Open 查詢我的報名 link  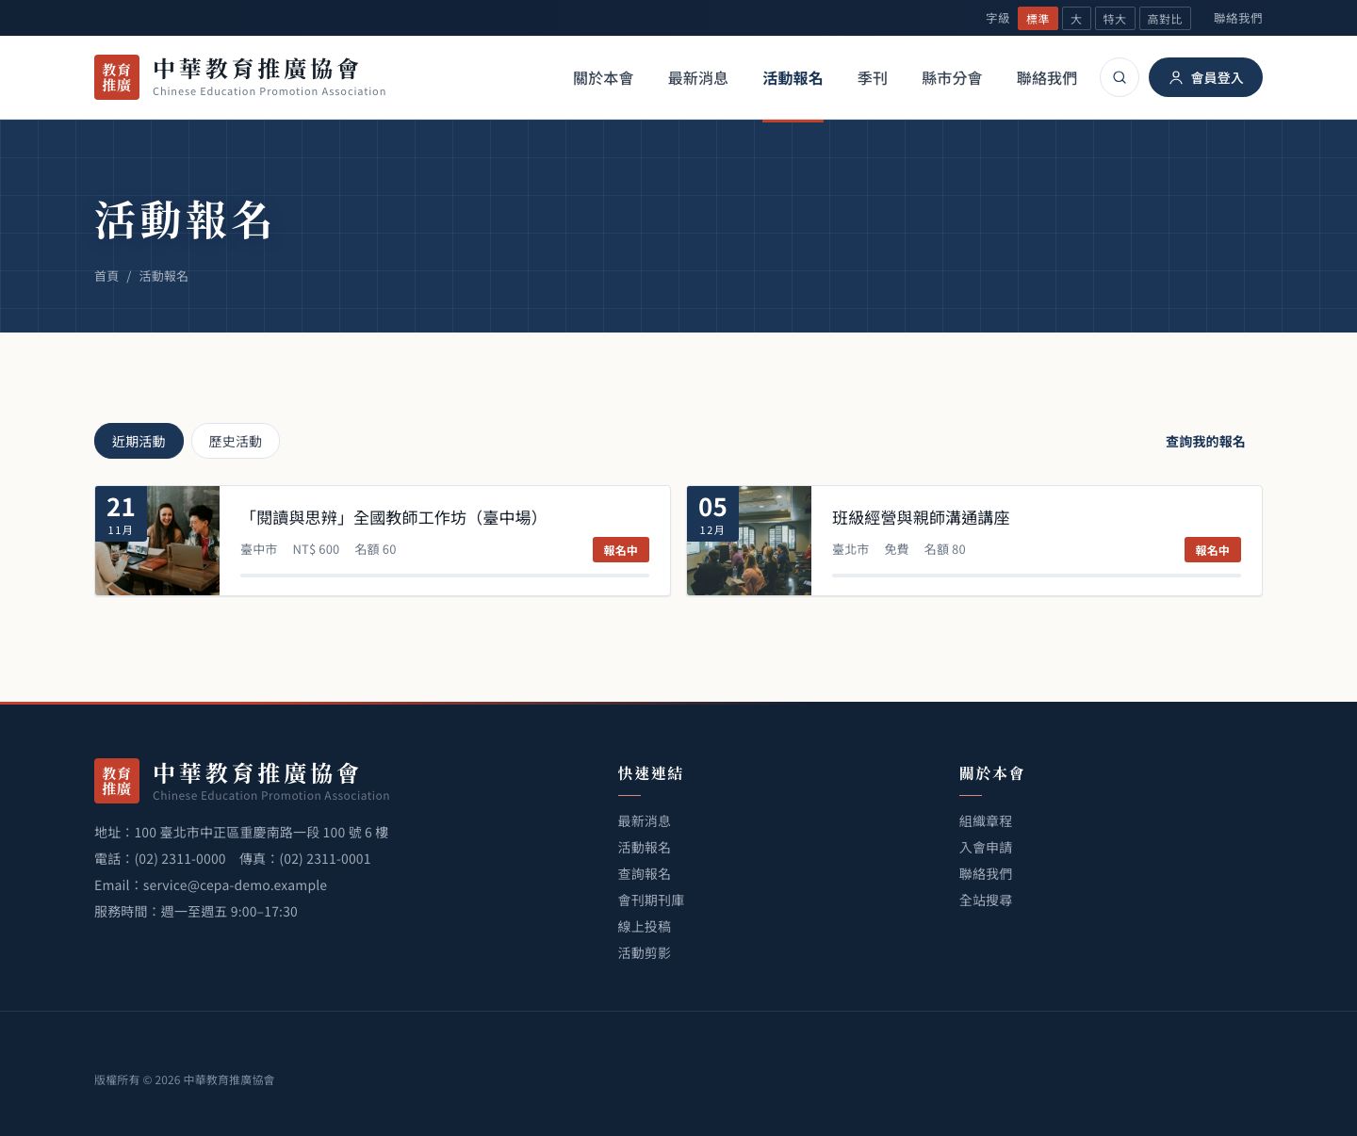(x=1205, y=442)
